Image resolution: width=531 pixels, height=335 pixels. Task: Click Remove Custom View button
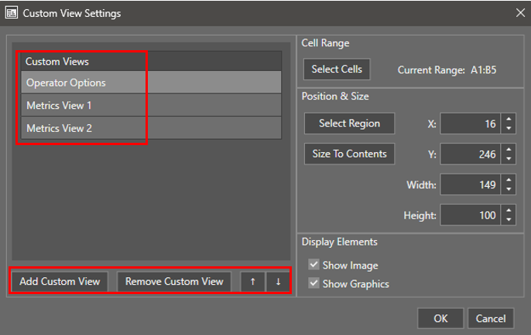click(174, 282)
